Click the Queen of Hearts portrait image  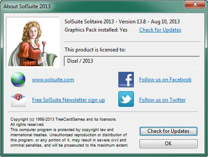click(x=33, y=42)
